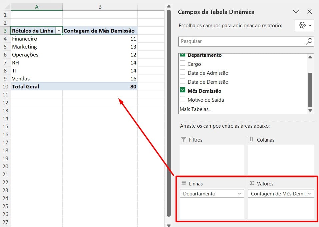The height and width of the screenshot is (227, 319).
Task: Click the Cargo field name
Action: [194, 64]
